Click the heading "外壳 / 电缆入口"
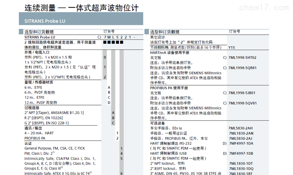This screenshot has height=175, width=293. click(37, 52)
